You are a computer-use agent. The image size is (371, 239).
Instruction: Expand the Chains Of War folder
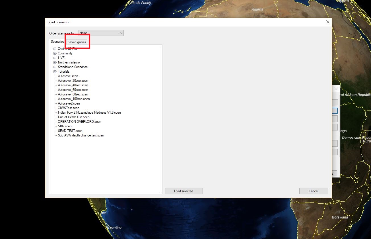coord(55,49)
